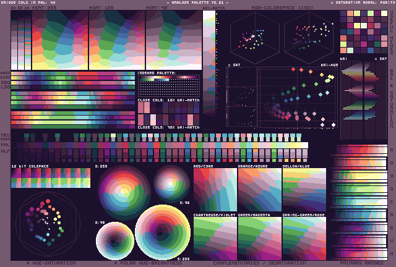This screenshot has height=267, width=396.
Task: Select the Orange/Azure gradient tile
Action: (259, 190)
